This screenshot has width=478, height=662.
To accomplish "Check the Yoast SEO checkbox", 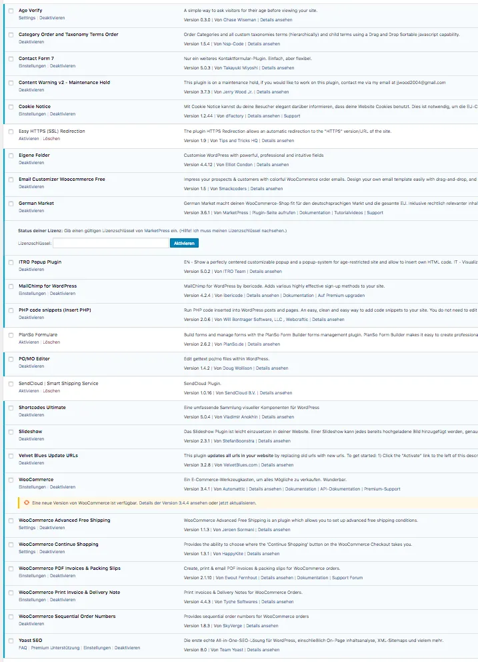I will click(11, 641).
